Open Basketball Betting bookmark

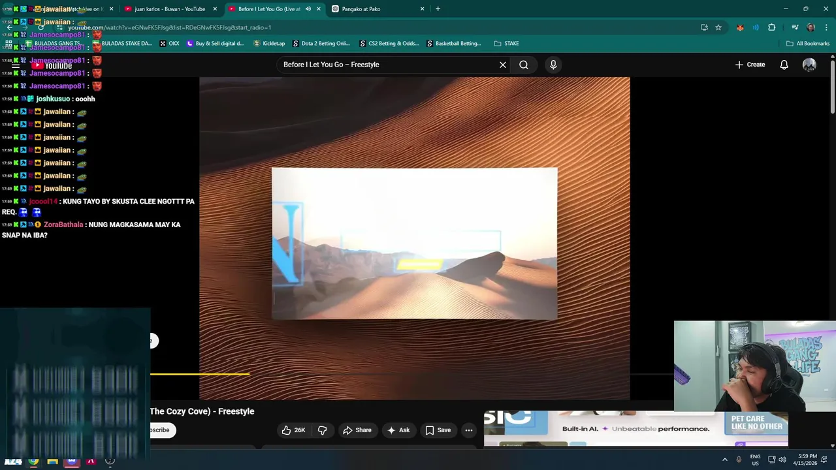point(454,44)
